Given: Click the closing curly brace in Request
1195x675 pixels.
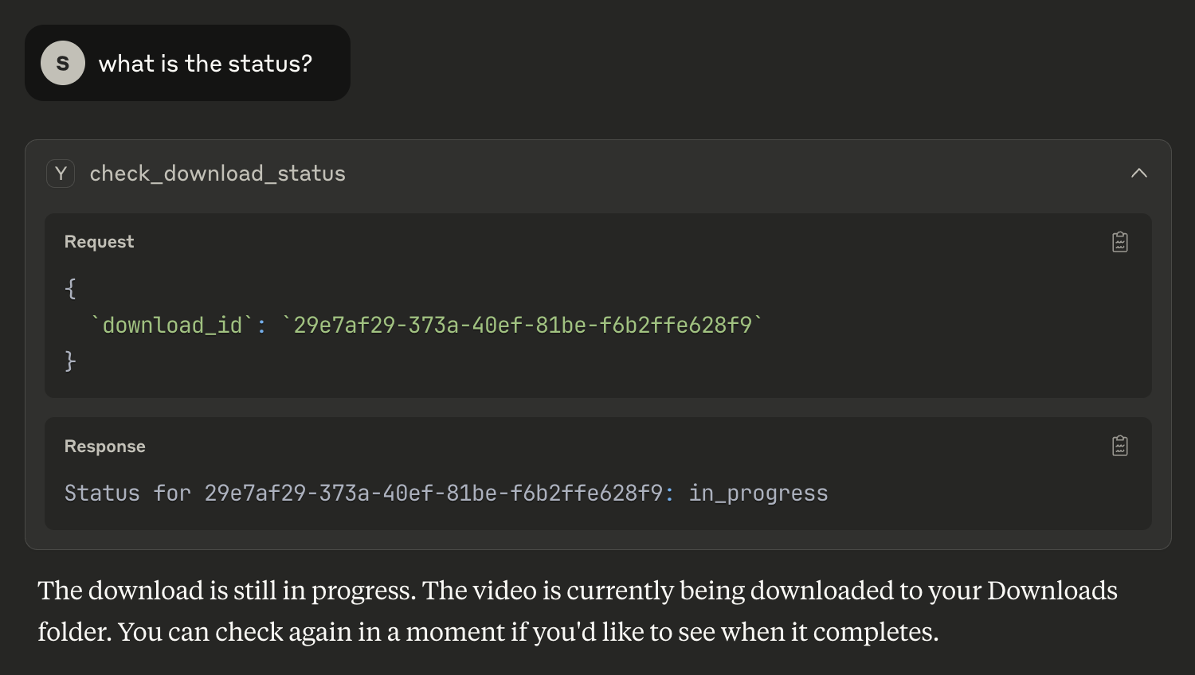Looking at the screenshot, I should pos(70,361).
